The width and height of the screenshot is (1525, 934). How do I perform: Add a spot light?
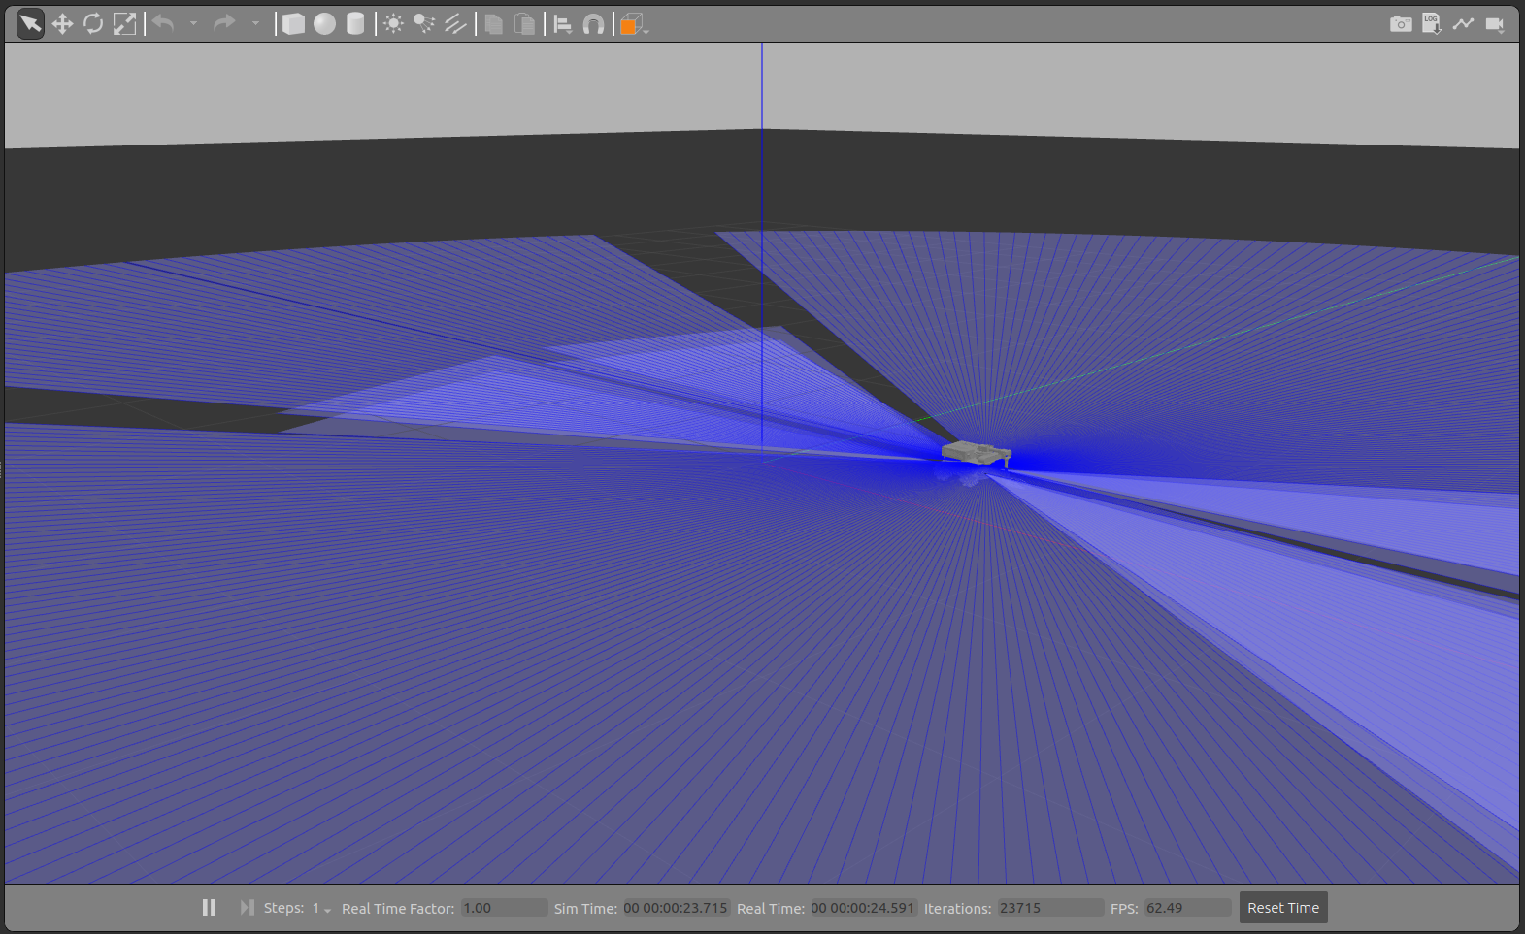pos(424,24)
